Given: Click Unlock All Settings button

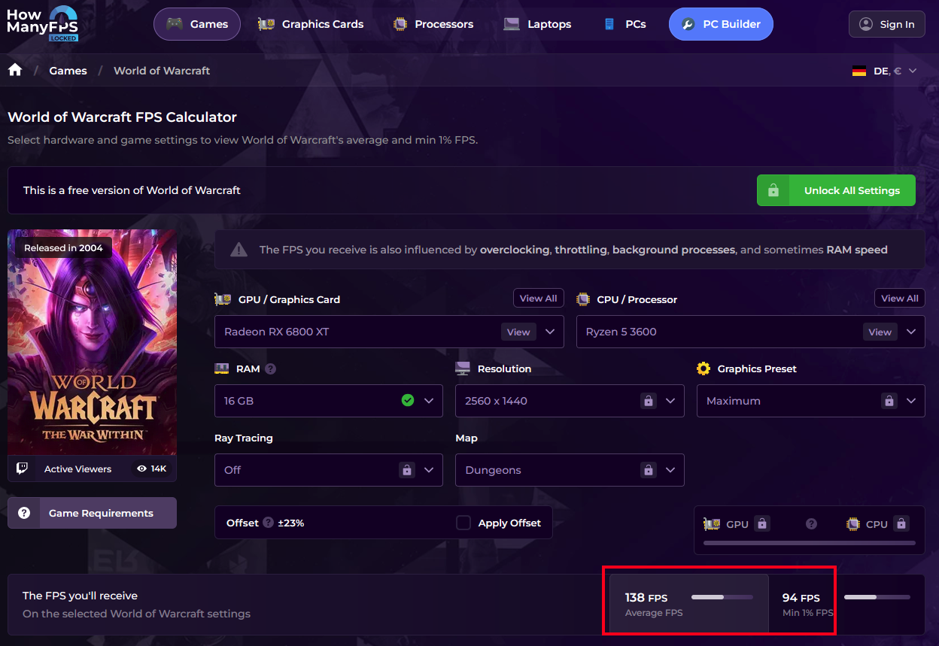Looking at the screenshot, I should (836, 190).
